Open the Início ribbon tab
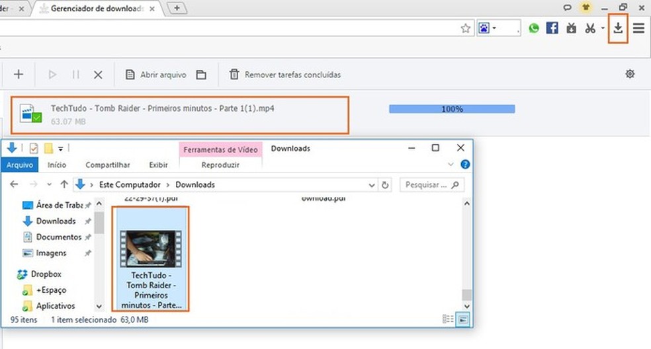The height and width of the screenshot is (349, 651). (x=57, y=165)
